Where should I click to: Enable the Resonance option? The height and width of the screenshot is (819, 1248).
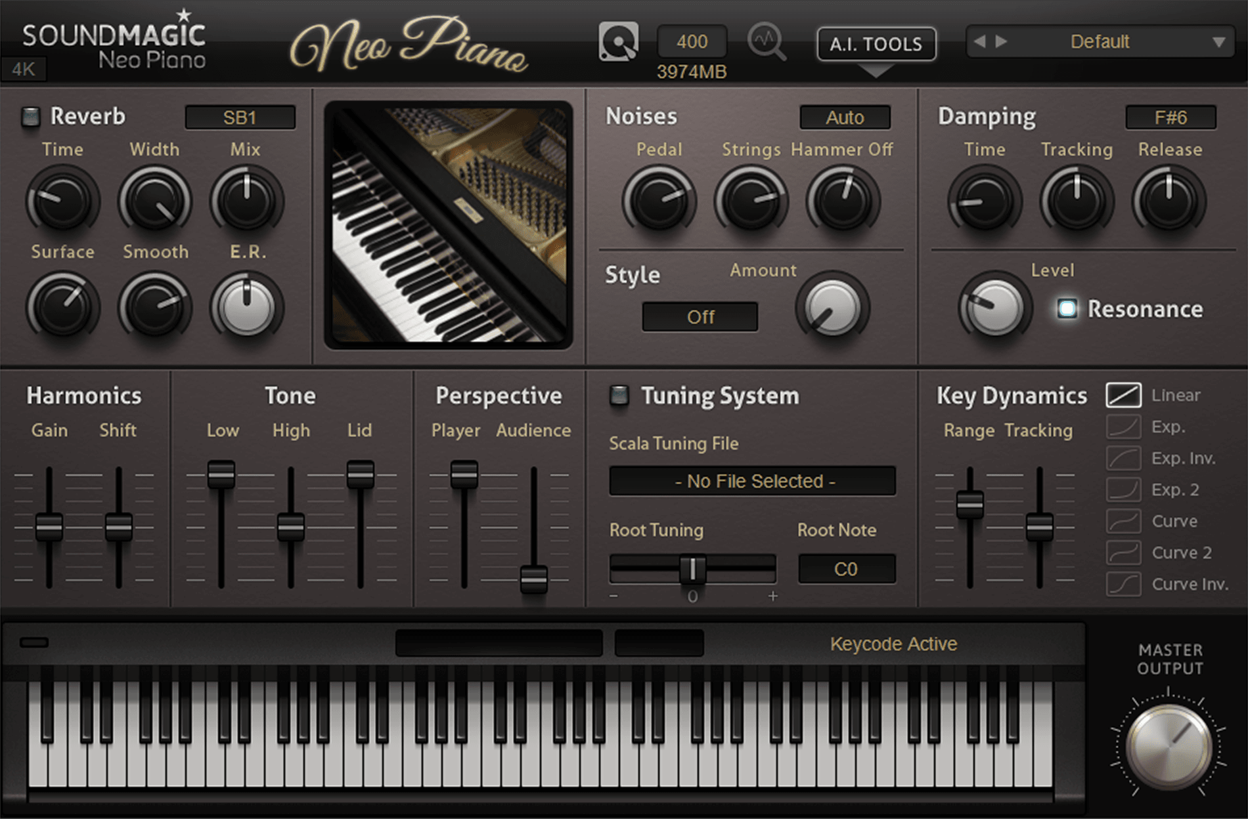point(1067,308)
